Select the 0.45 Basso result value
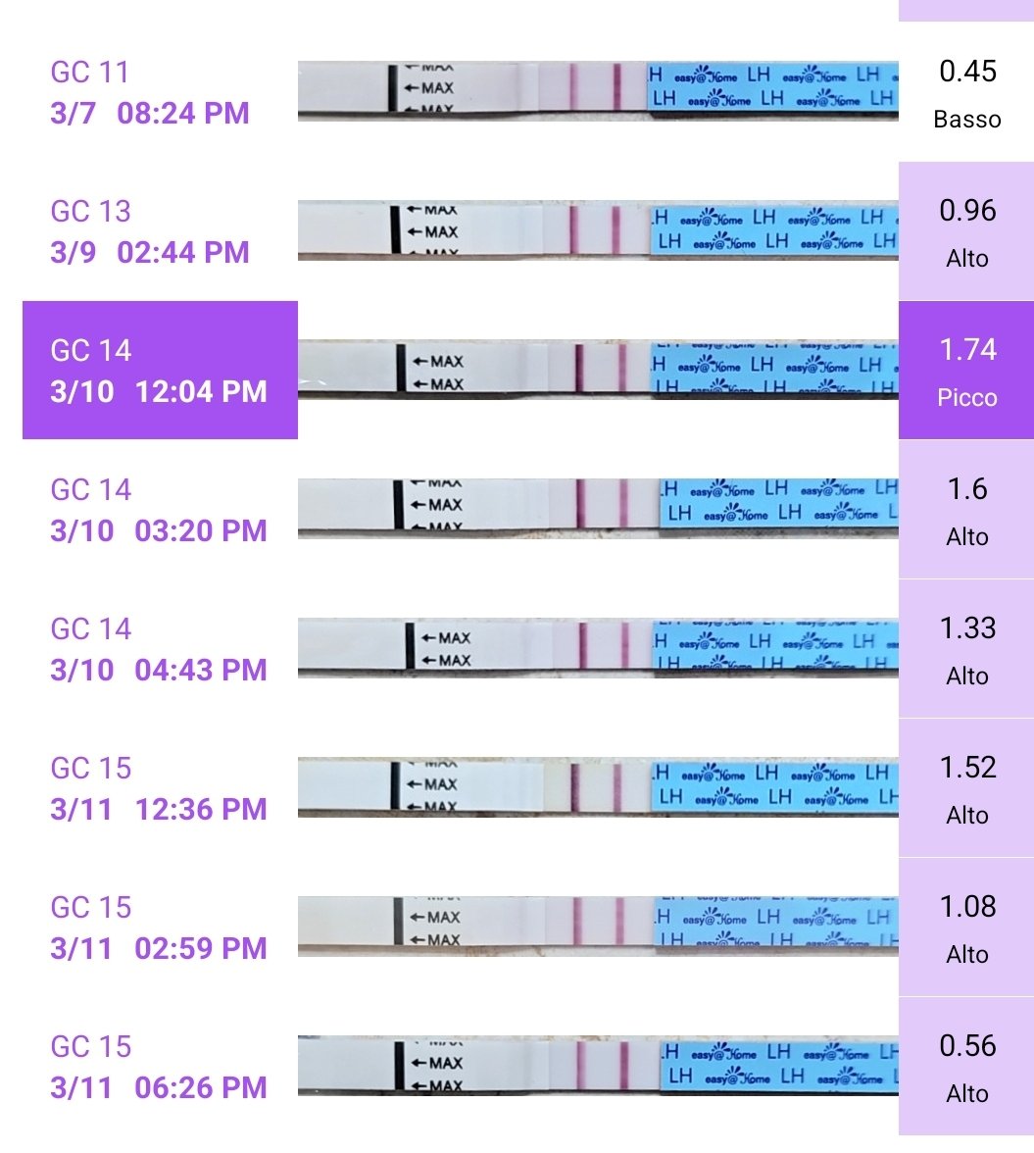Screen dimensions: 1034x1153 pyautogui.click(x=966, y=92)
